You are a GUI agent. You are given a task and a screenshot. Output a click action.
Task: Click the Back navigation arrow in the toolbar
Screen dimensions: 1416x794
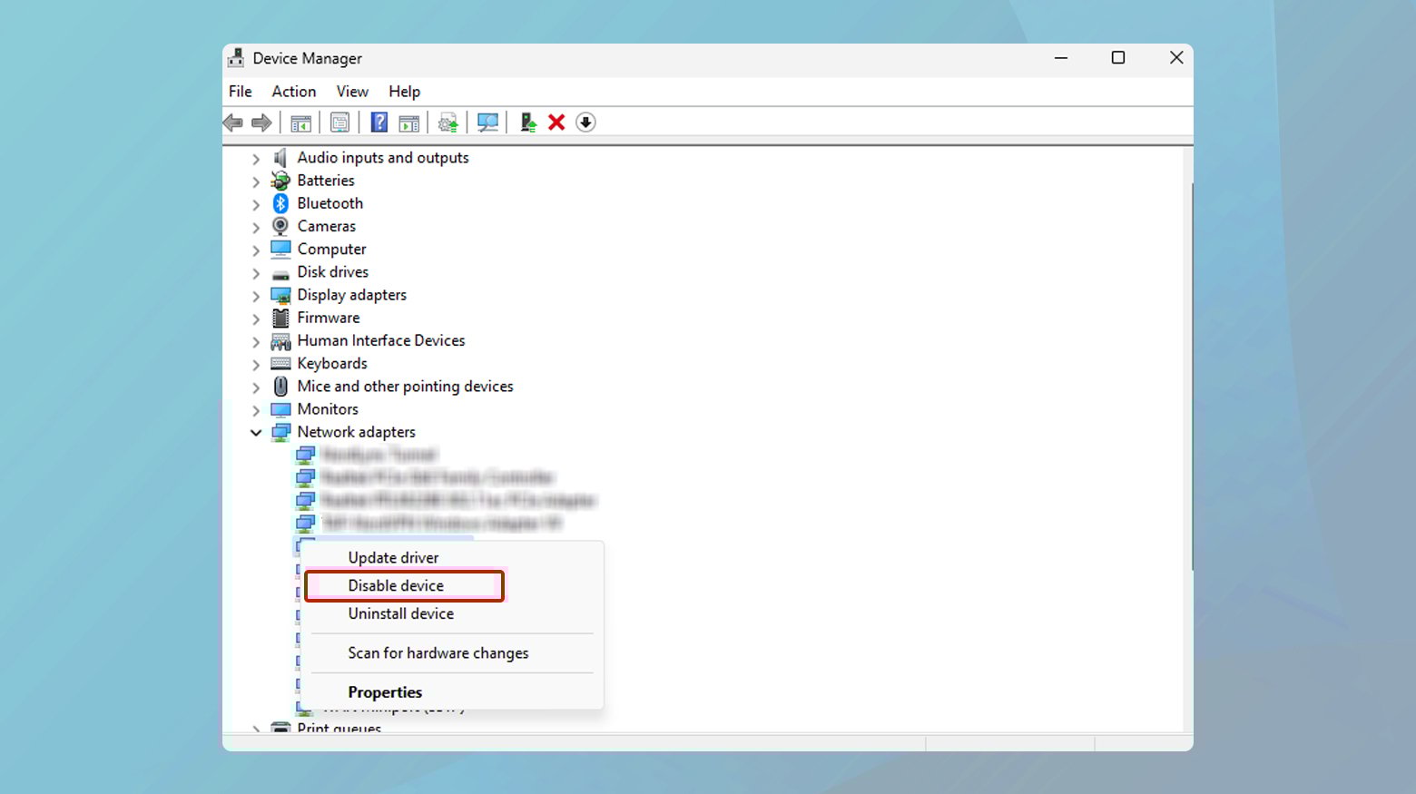point(232,122)
